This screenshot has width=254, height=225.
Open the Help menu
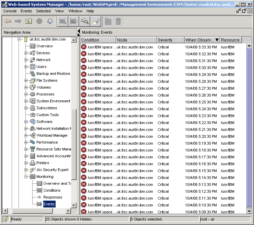coord(90,11)
